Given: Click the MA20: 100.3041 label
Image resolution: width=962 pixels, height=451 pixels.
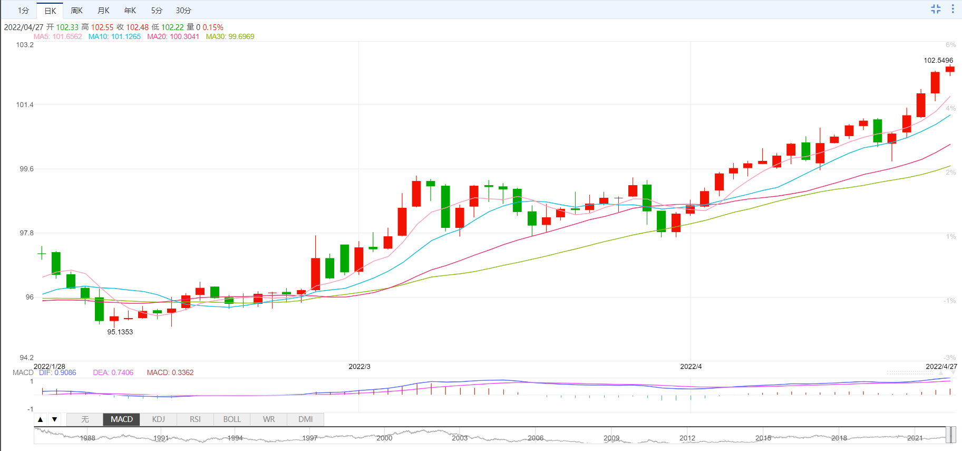Looking at the screenshot, I should pos(173,36).
